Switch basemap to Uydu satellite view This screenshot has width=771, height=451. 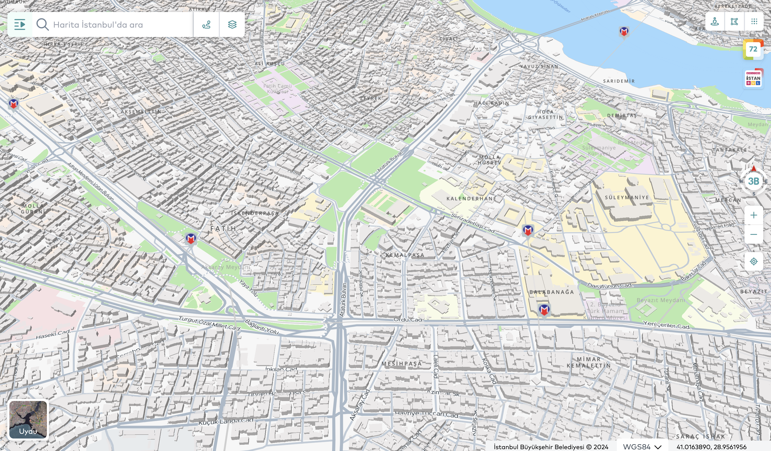[x=28, y=420]
